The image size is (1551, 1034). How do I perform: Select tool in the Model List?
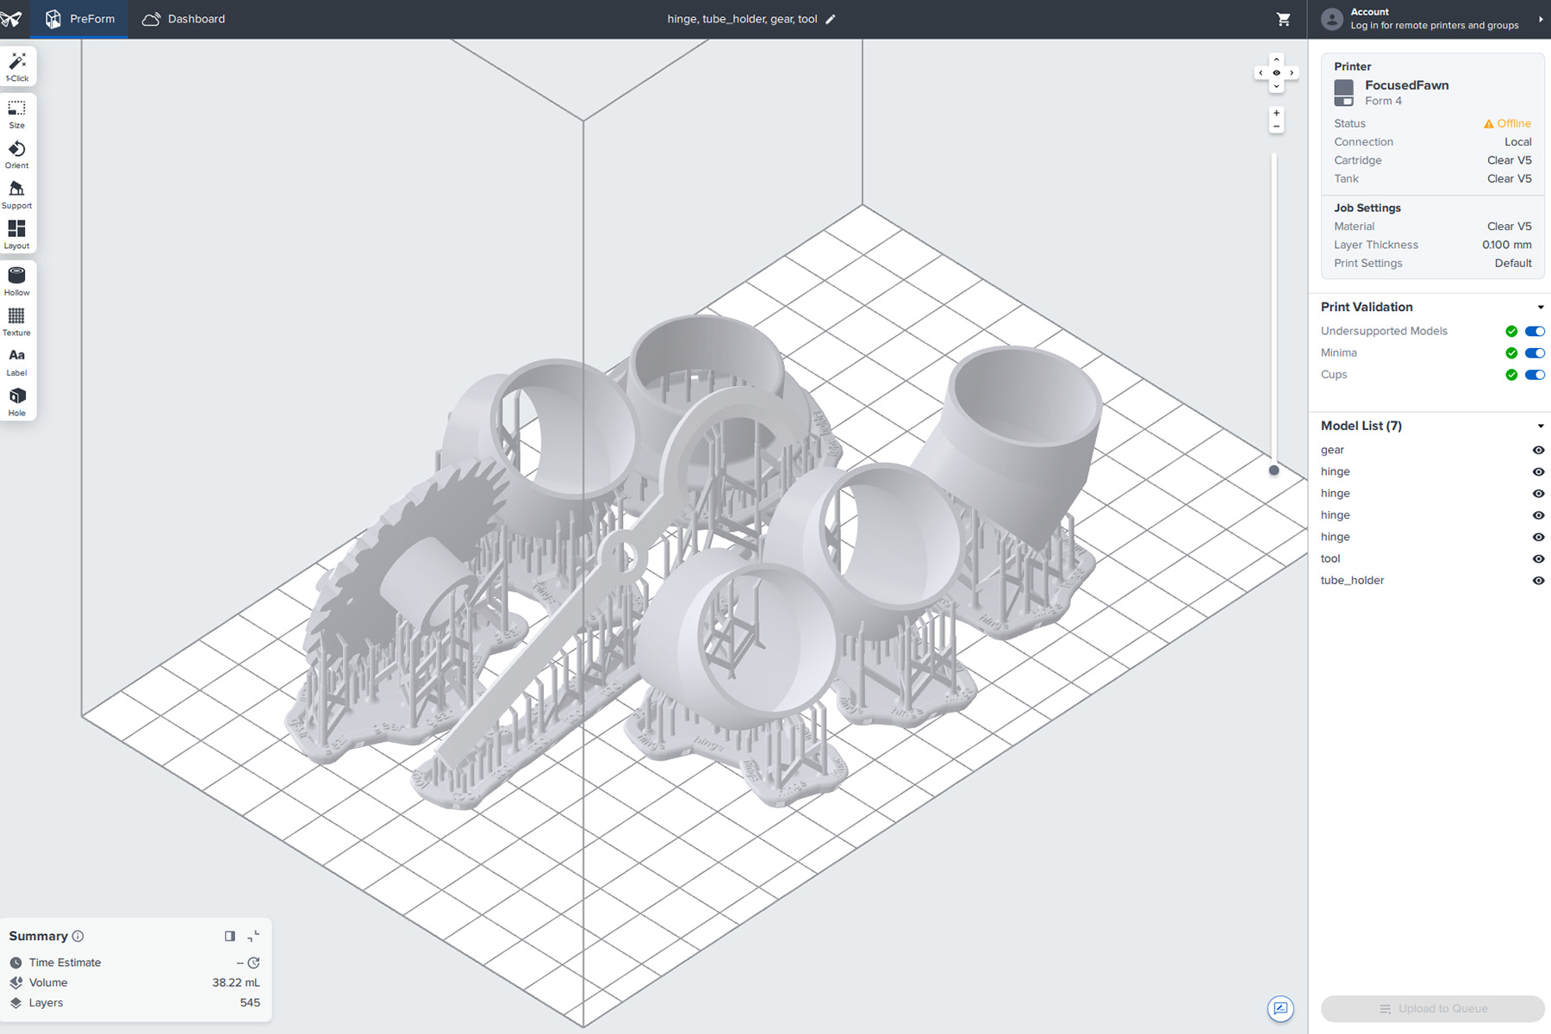point(1330,558)
